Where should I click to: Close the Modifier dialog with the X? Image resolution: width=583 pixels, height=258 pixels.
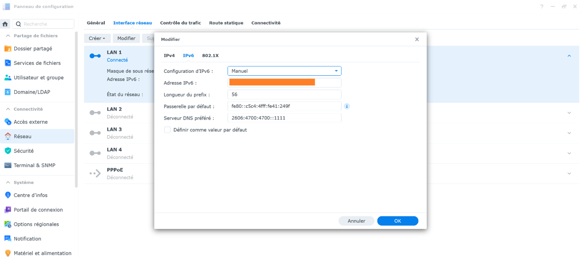pyautogui.click(x=417, y=40)
